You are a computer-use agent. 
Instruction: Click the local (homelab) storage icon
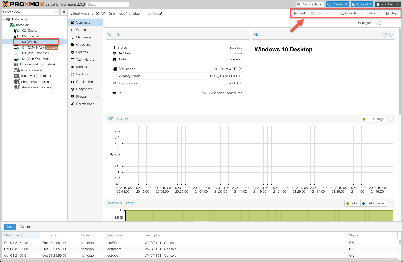[17, 70]
